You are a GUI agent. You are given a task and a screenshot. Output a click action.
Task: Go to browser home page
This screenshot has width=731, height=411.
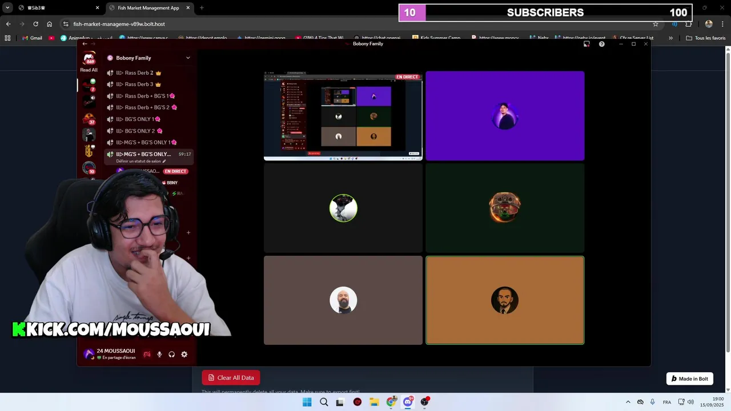49,24
